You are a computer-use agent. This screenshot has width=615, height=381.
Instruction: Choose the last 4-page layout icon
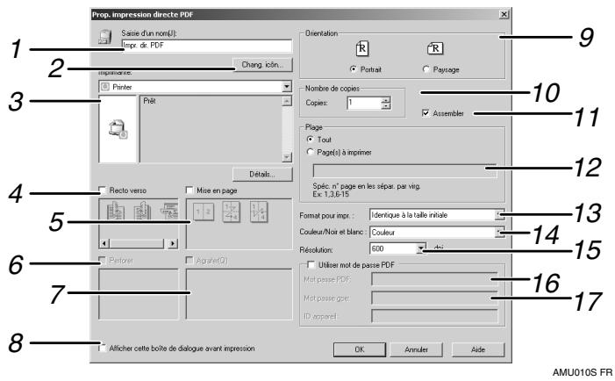tap(259, 212)
